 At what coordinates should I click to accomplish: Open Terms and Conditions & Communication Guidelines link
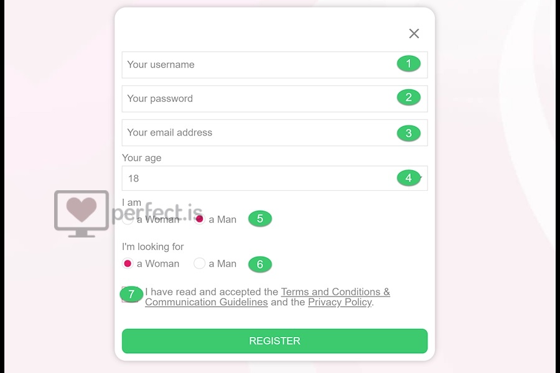click(x=268, y=297)
